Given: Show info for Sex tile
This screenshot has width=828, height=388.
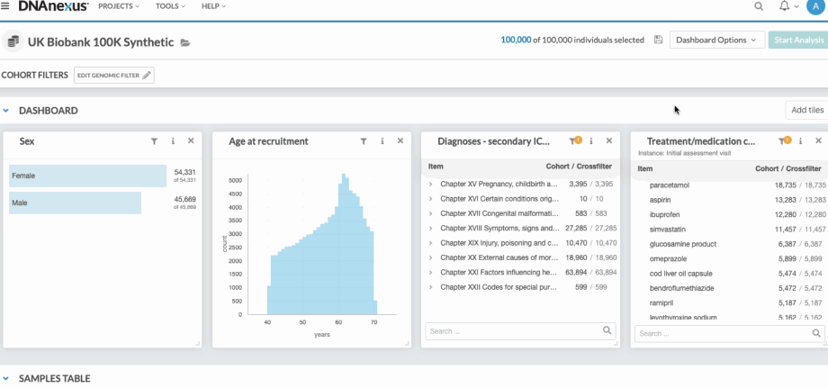Looking at the screenshot, I should (173, 141).
